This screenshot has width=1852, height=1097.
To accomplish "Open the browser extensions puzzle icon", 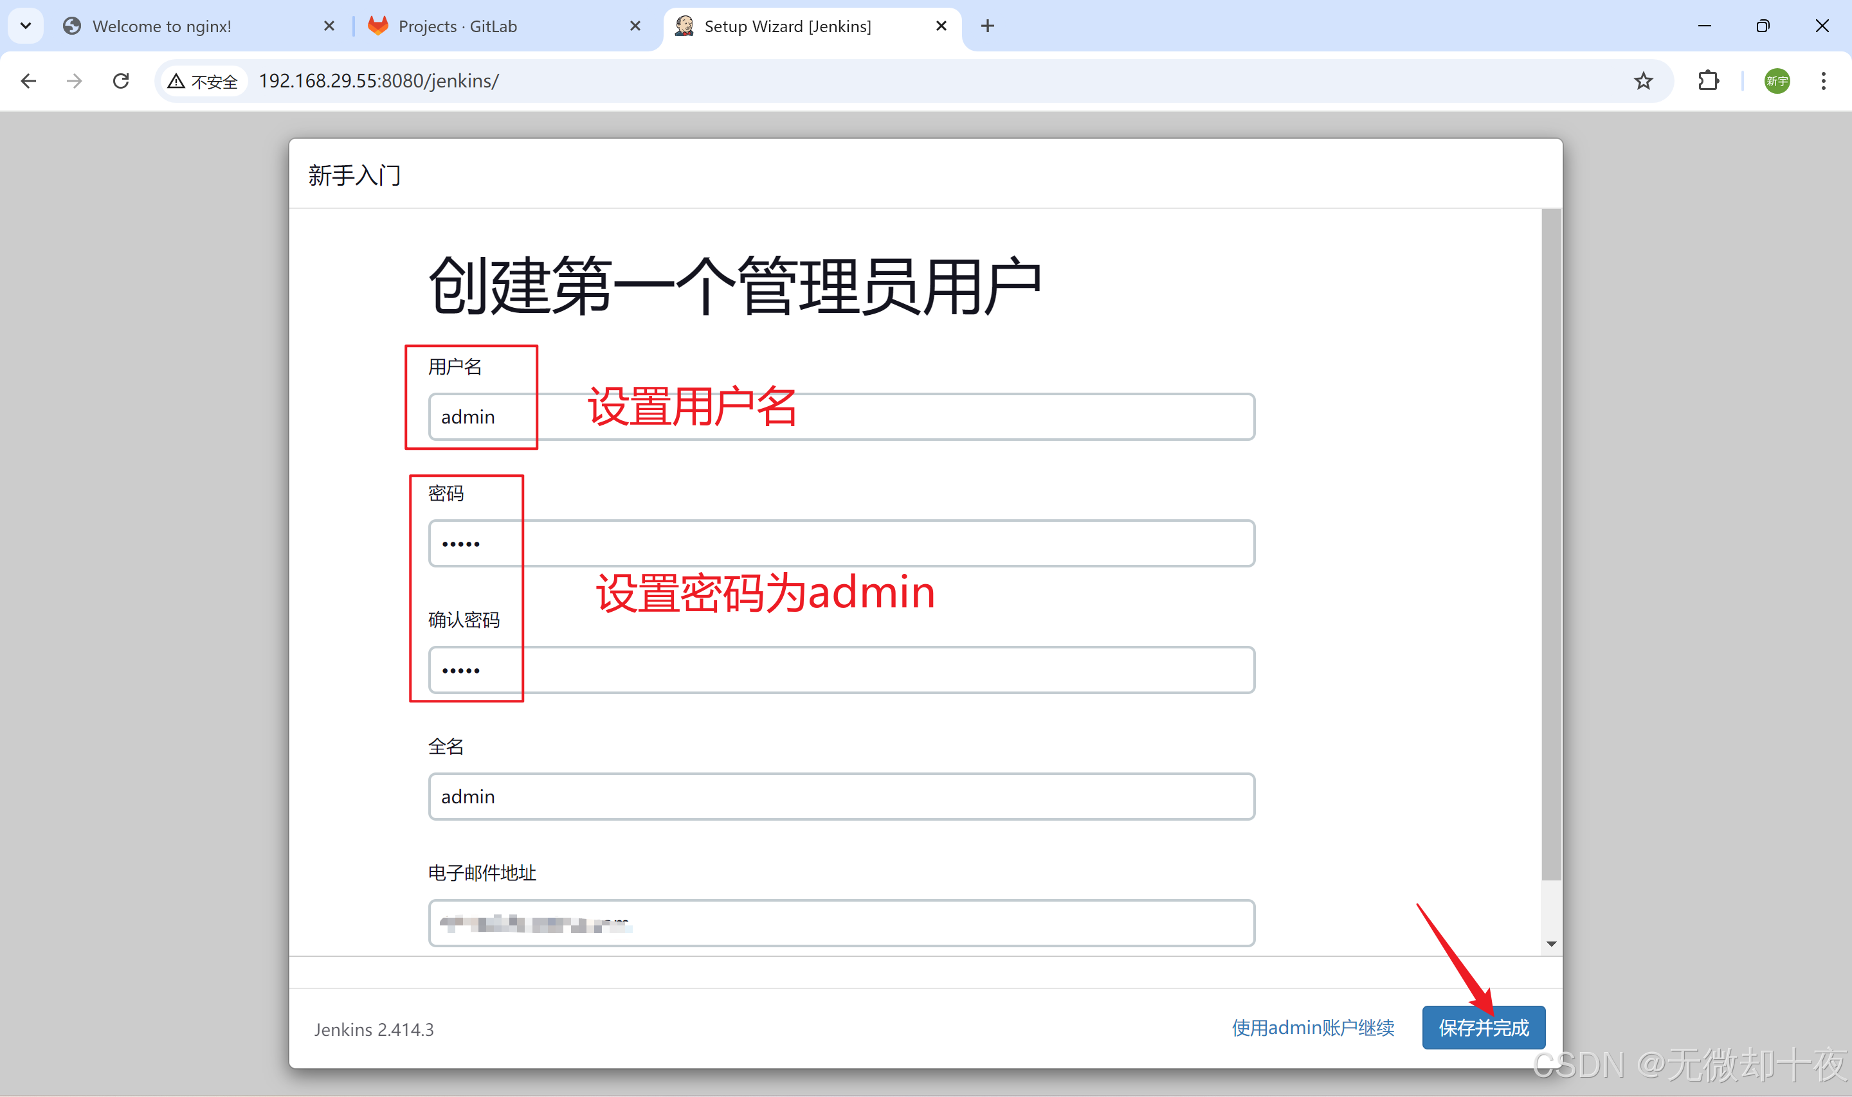I will pyautogui.click(x=1708, y=80).
